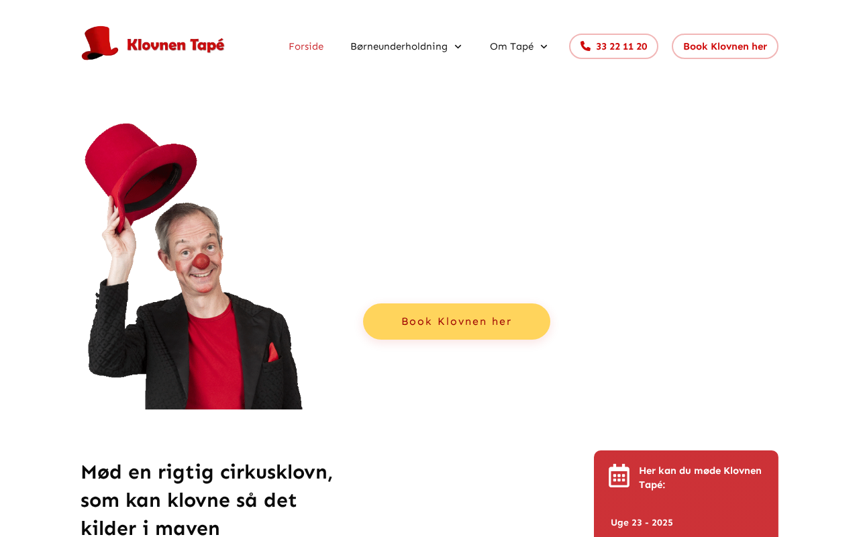This screenshot has height=537, width=859.
Task: Click the red top hat logo icon
Action: click(99, 43)
